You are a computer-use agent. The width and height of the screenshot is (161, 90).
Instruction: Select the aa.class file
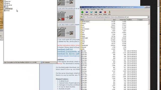click(x=84, y=53)
